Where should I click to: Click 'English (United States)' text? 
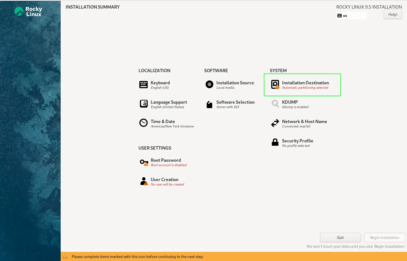(167, 107)
